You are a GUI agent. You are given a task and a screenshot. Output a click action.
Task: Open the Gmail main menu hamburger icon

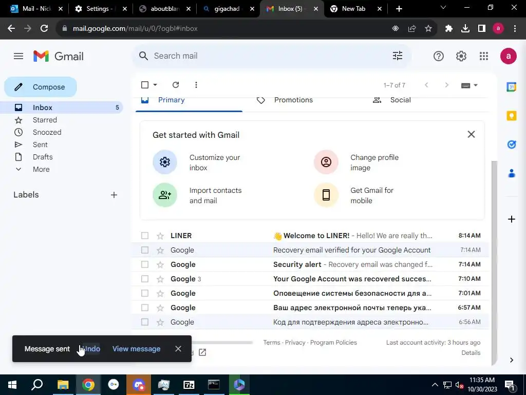tap(18, 56)
